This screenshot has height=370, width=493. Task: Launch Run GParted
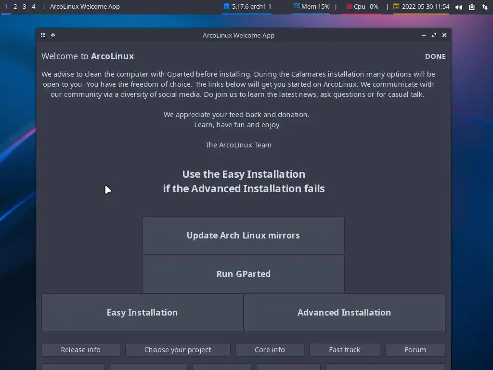243,274
